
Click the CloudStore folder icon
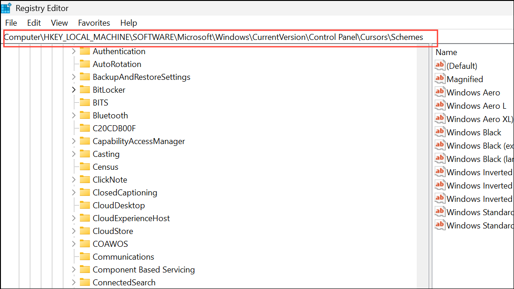point(84,231)
